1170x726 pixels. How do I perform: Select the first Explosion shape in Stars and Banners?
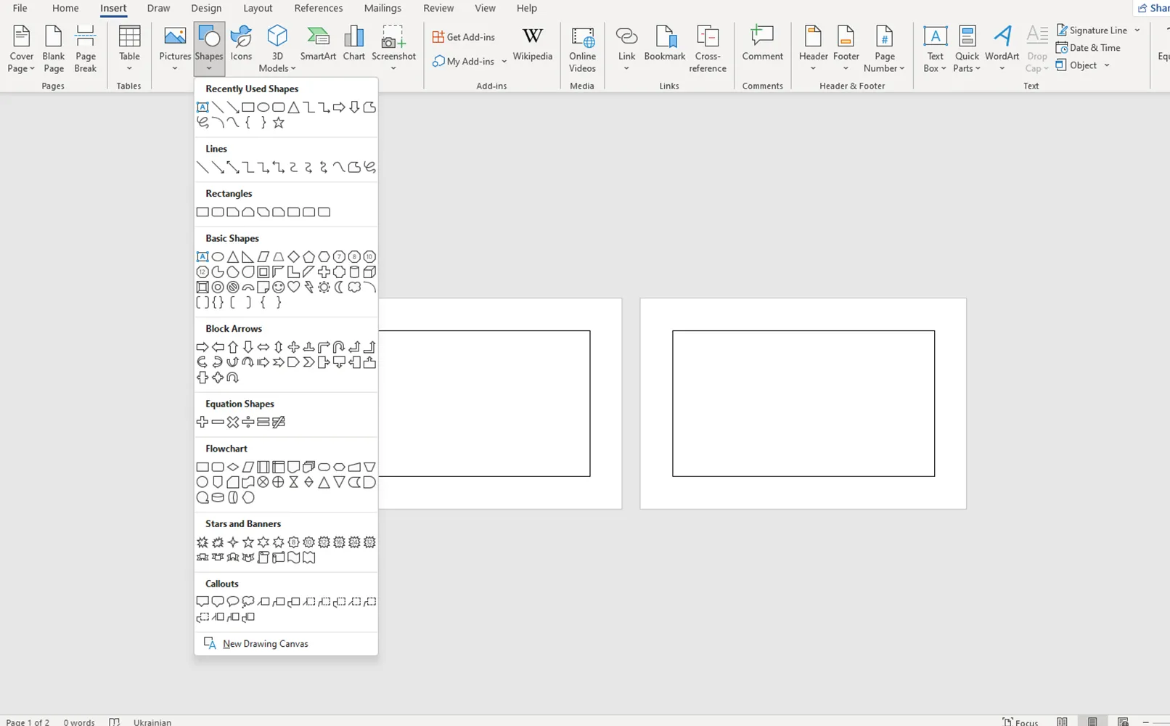202,542
